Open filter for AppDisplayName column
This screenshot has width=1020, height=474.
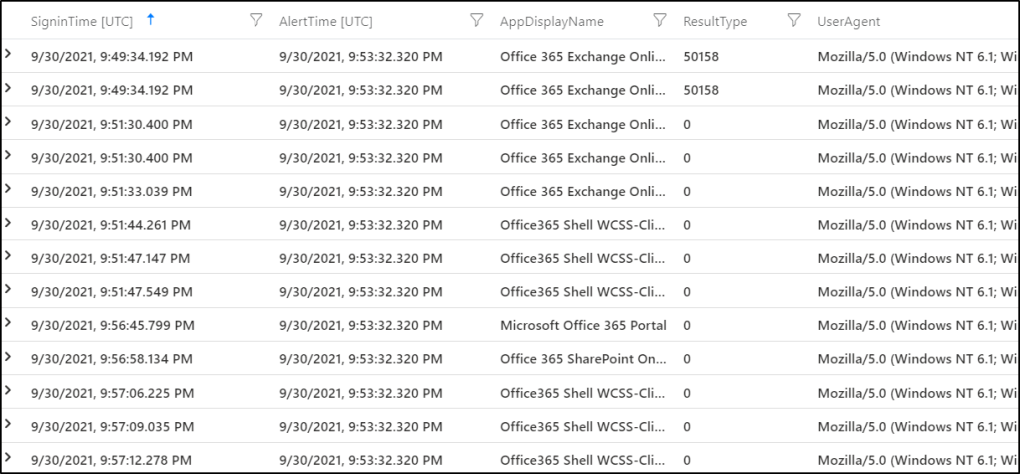coord(659,20)
